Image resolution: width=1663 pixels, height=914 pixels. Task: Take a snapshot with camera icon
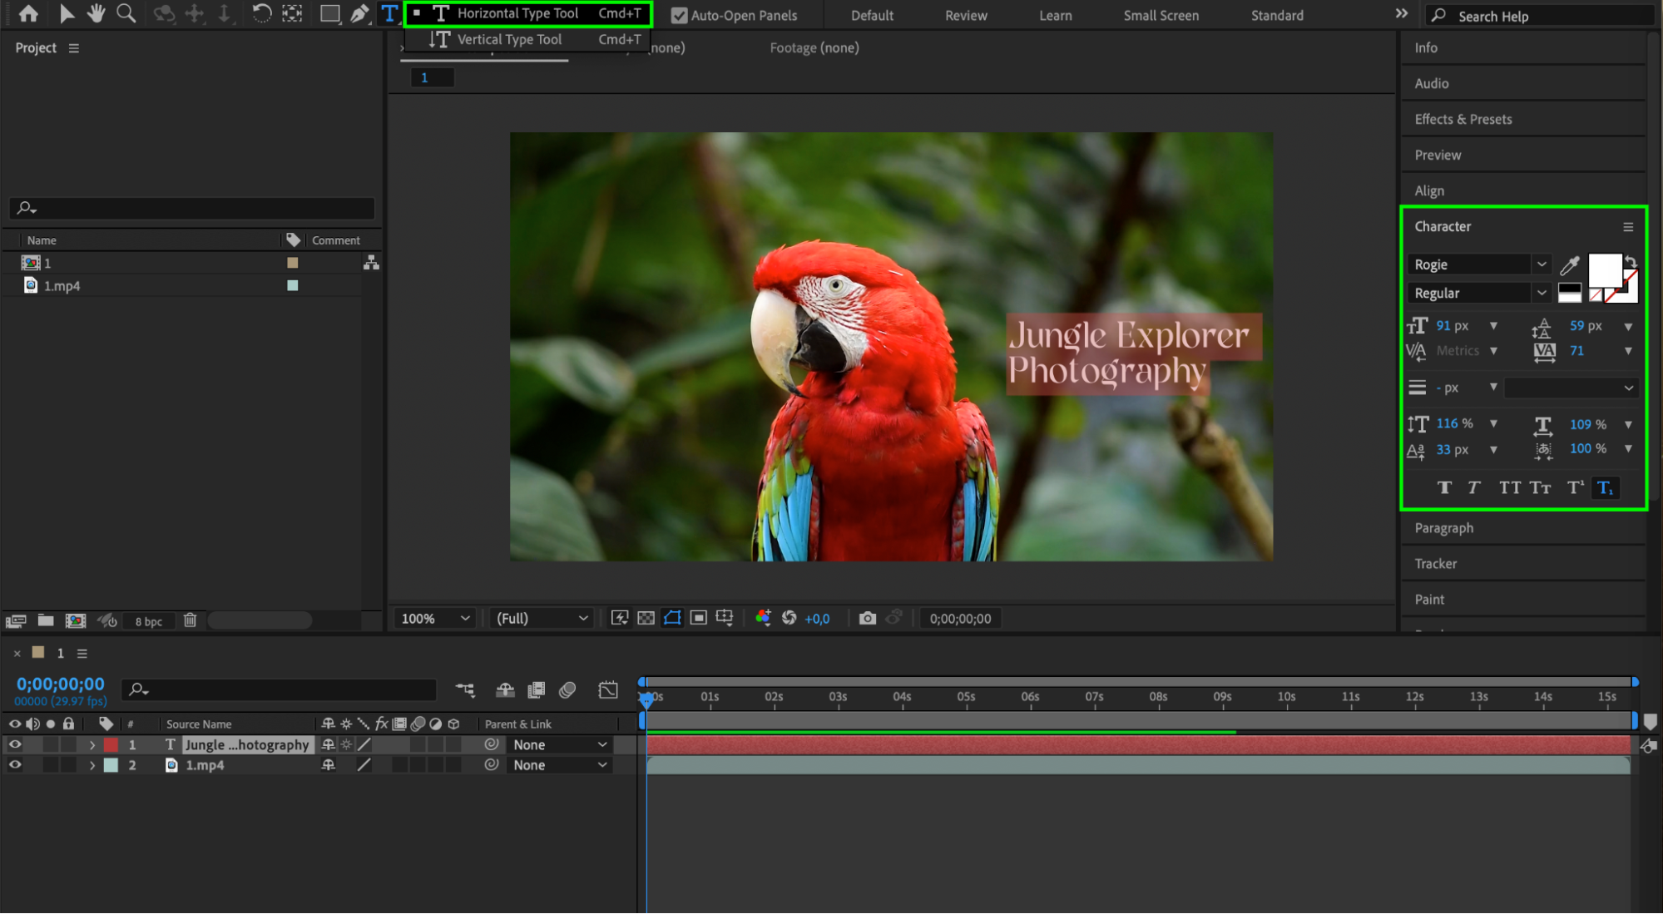click(867, 618)
